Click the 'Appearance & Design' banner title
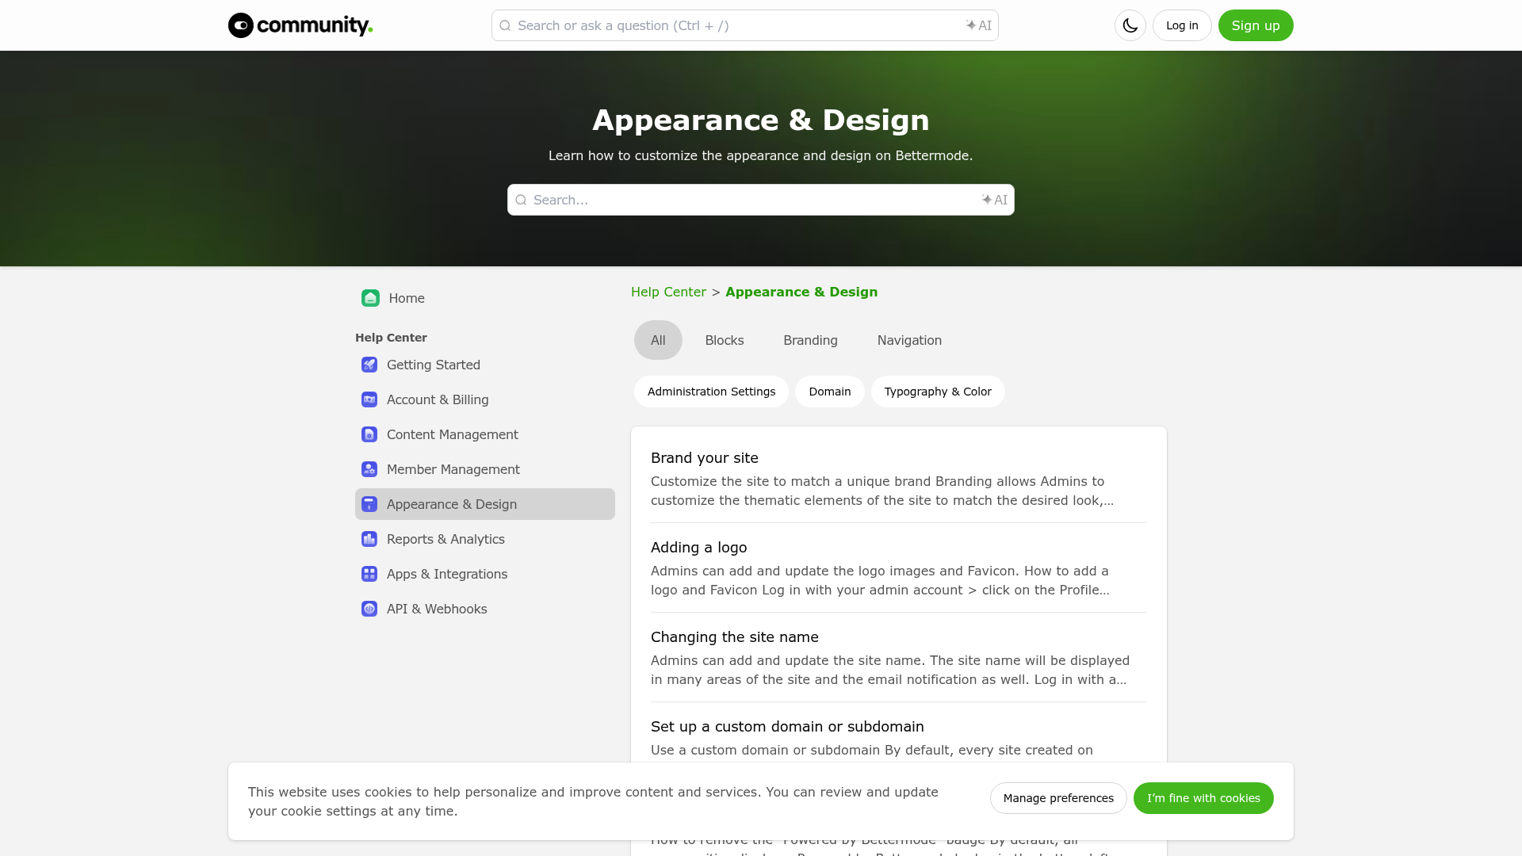Screen dimensions: 1522x856 tap(761, 120)
